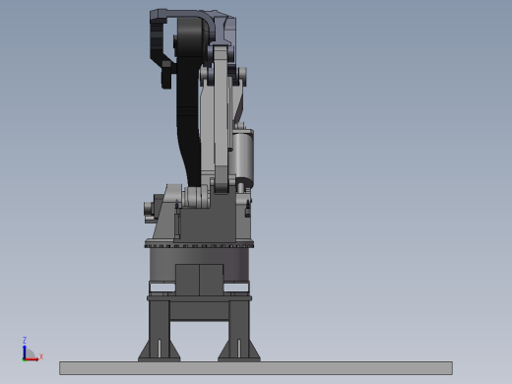Image resolution: width=512 pixels, height=384 pixels.
Task: Select the flat gray base plate
Action: pyautogui.click(x=256, y=368)
